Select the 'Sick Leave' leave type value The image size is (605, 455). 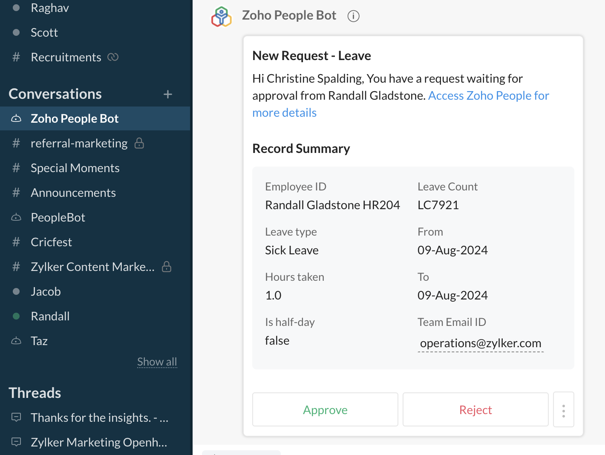pyautogui.click(x=292, y=250)
